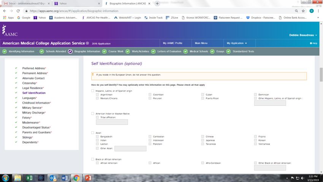Check American Indian or Alaskan Native
323x182 pixels.
(x=92, y=113)
